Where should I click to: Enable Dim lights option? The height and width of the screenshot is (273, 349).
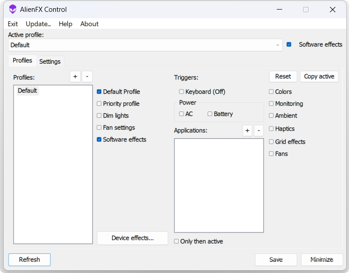99,116
